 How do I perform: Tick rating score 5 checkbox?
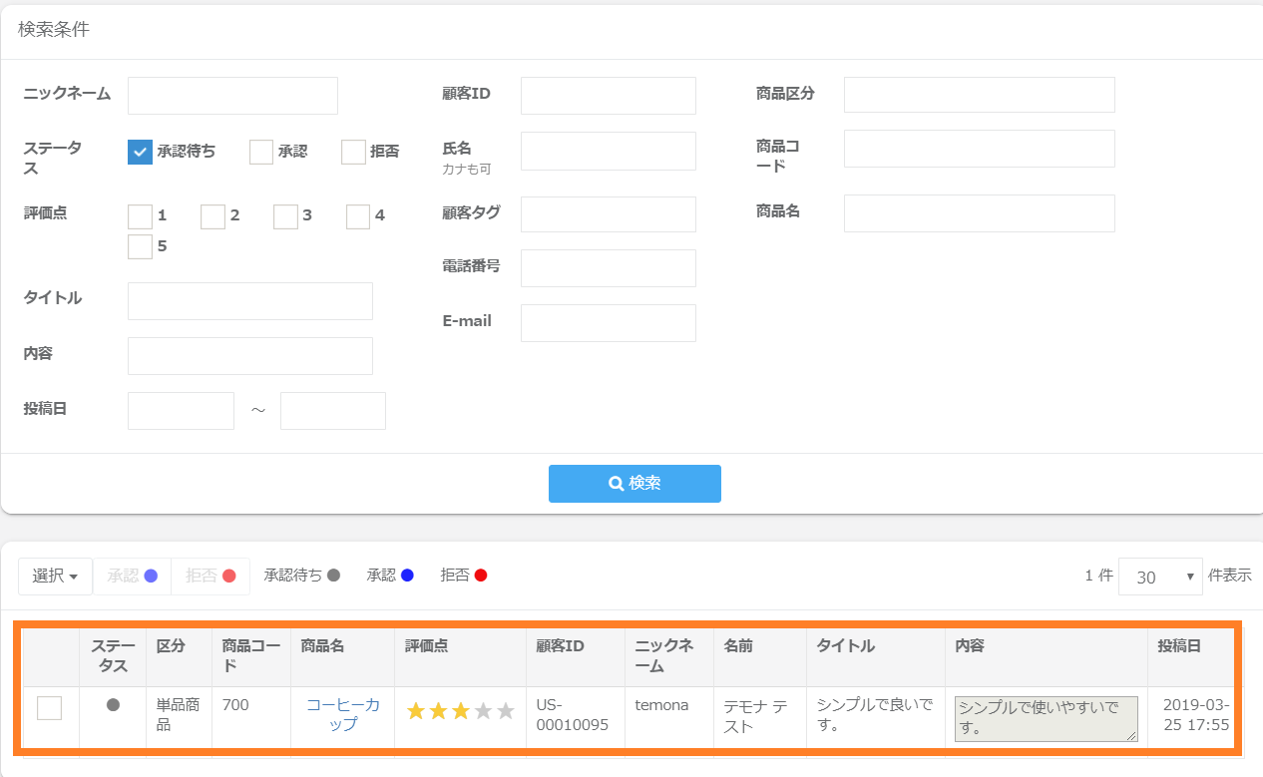(x=140, y=246)
